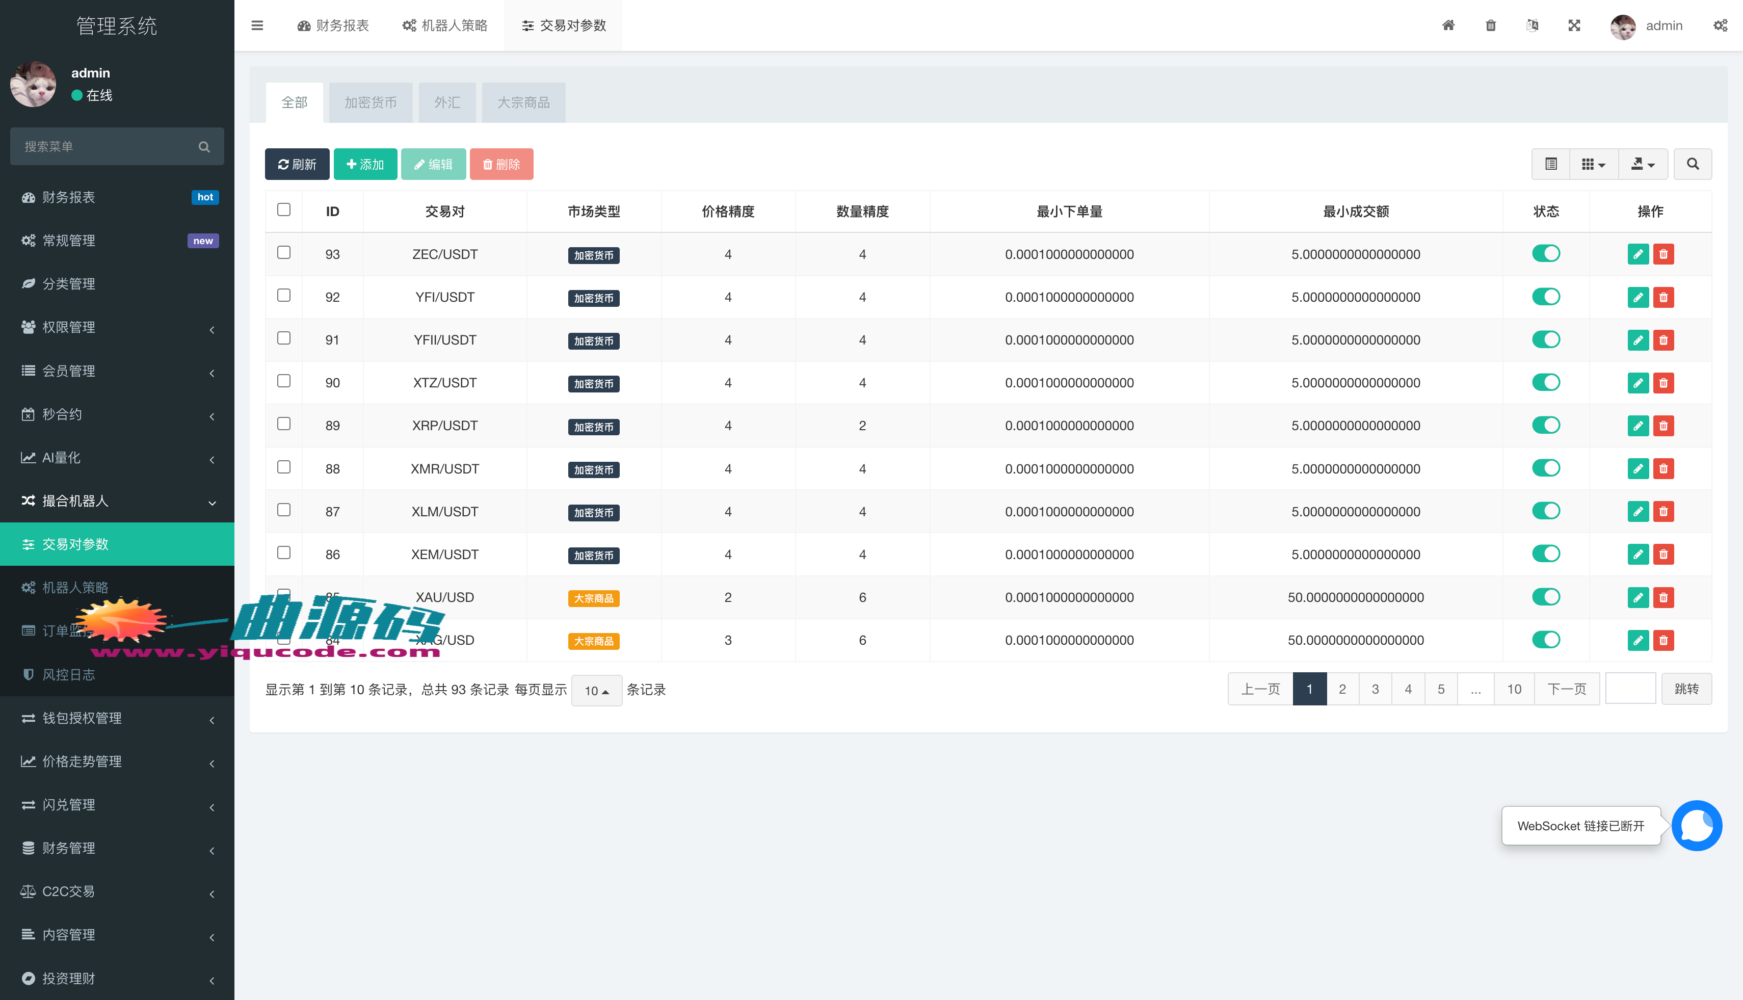This screenshot has width=1743, height=1000.
Task: Open the page size dropdown showing 10
Action: click(596, 690)
